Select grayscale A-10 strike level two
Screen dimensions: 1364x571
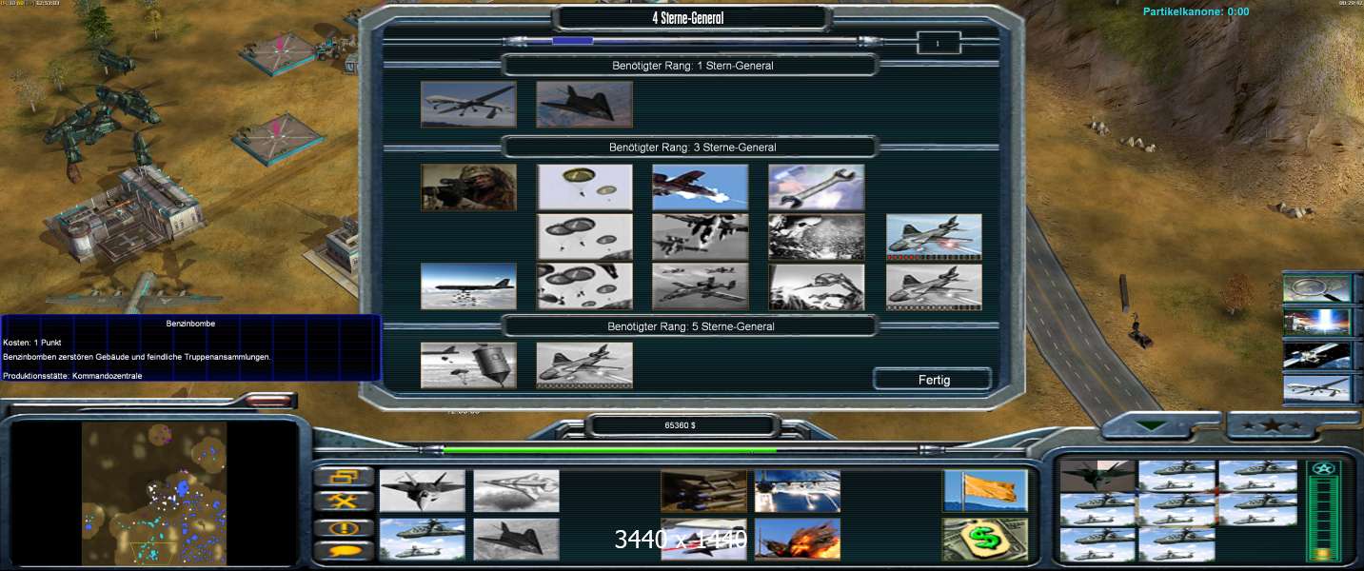pyautogui.click(x=701, y=237)
